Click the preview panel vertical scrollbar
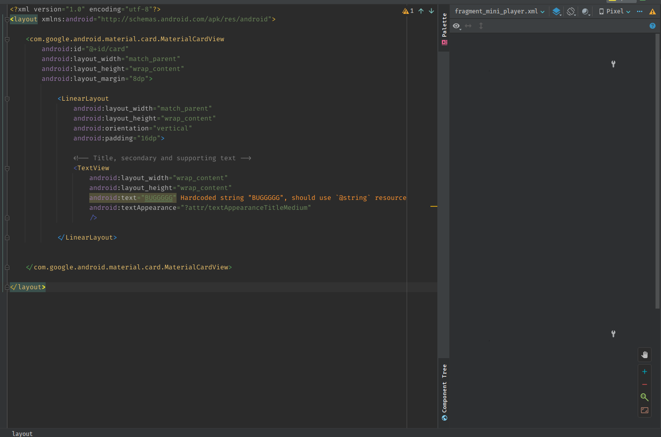 [x=659, y=171]
